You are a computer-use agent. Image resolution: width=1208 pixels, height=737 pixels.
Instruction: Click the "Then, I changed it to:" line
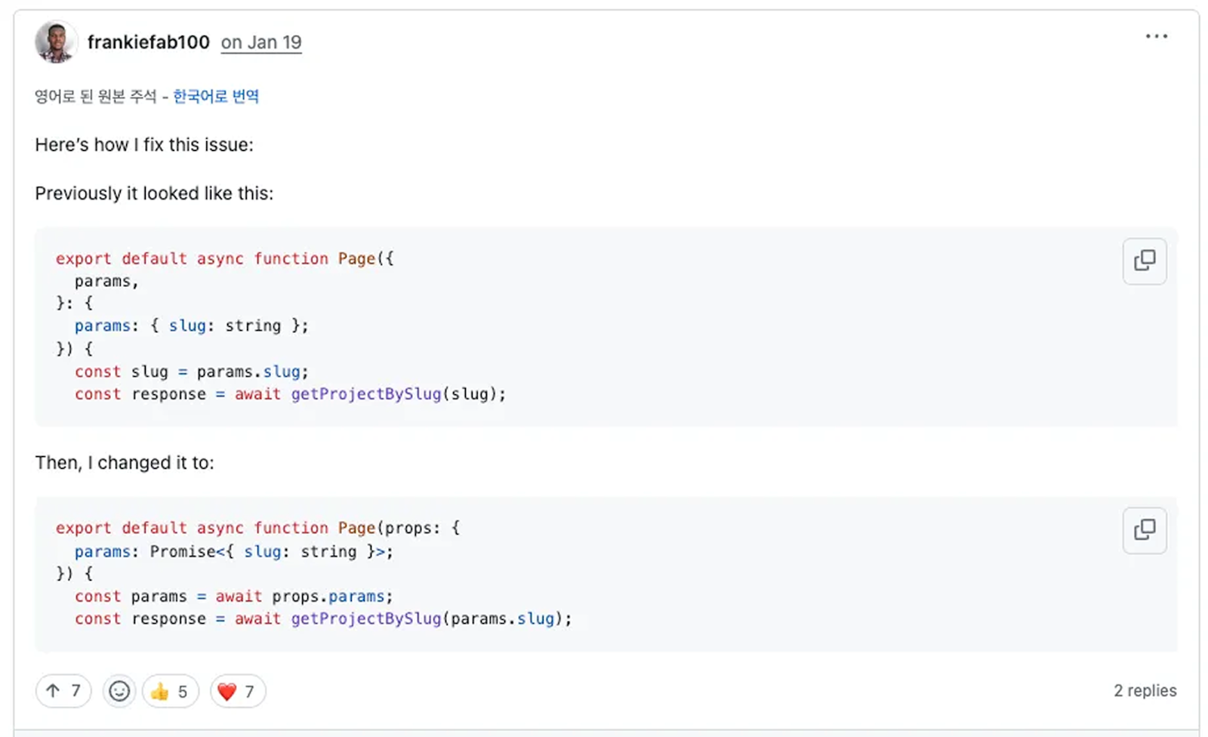125,463
